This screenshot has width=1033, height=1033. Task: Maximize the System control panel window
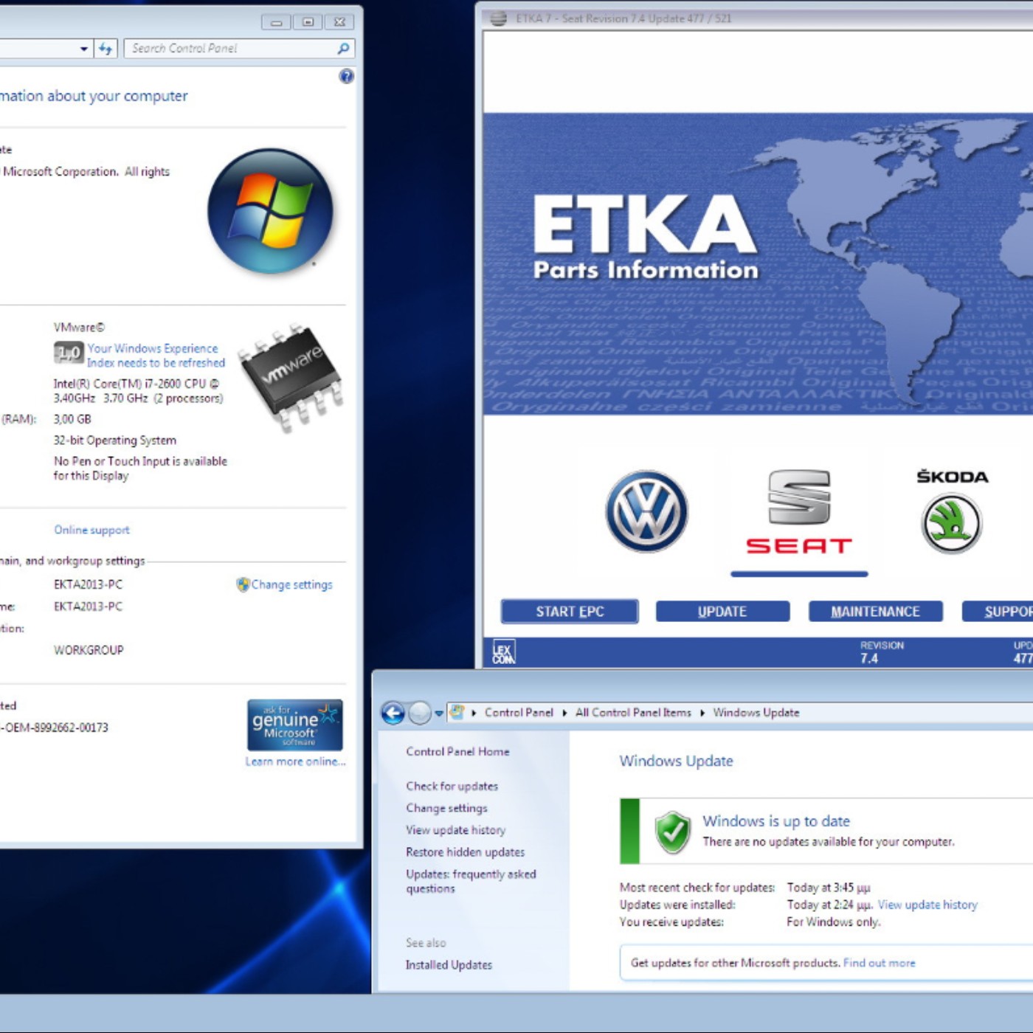point(308,22)
